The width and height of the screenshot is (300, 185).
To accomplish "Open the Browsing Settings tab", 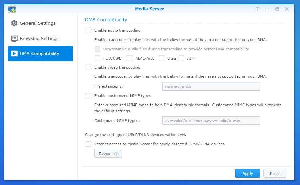I will click(x=40, y=38).
